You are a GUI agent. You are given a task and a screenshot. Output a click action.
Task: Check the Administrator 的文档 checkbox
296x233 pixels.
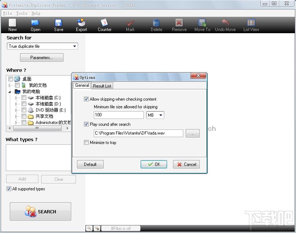click(x=24, y=123)
